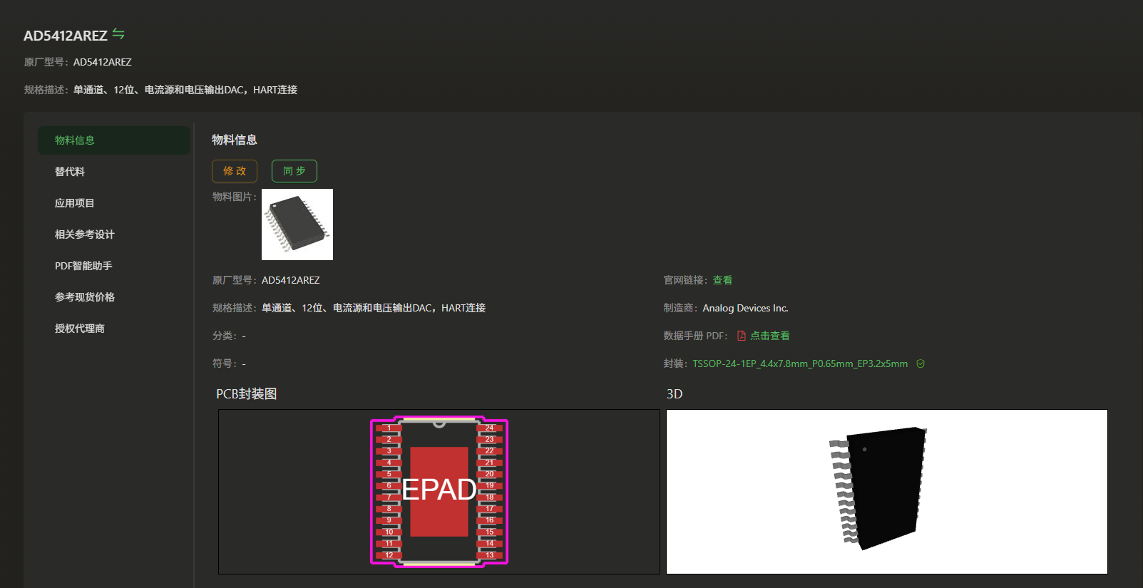The width and height of the screenshot is (1143, 588).
Task: Click pin 24 pad in PCB footprint
Action: pyautogui.click(x=490, y=428)
